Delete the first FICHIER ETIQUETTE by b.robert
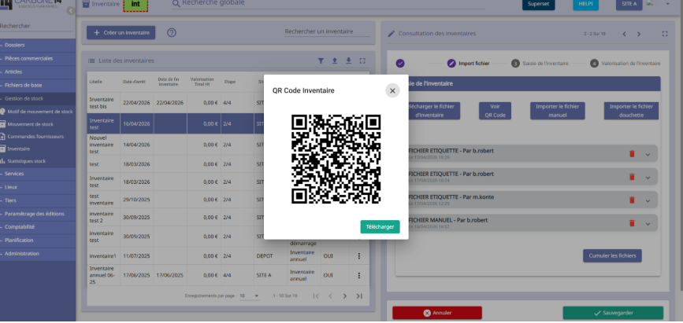Screen dimensions: 683x323 [x=632, y=153]
